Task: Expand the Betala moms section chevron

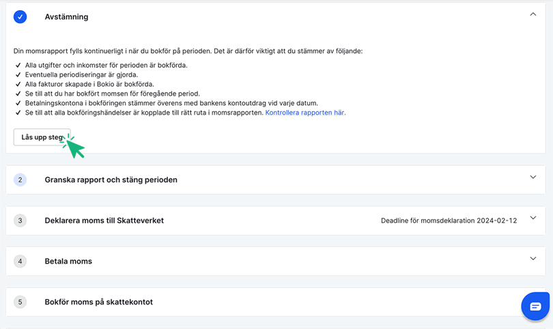Action: click(533, 259)
